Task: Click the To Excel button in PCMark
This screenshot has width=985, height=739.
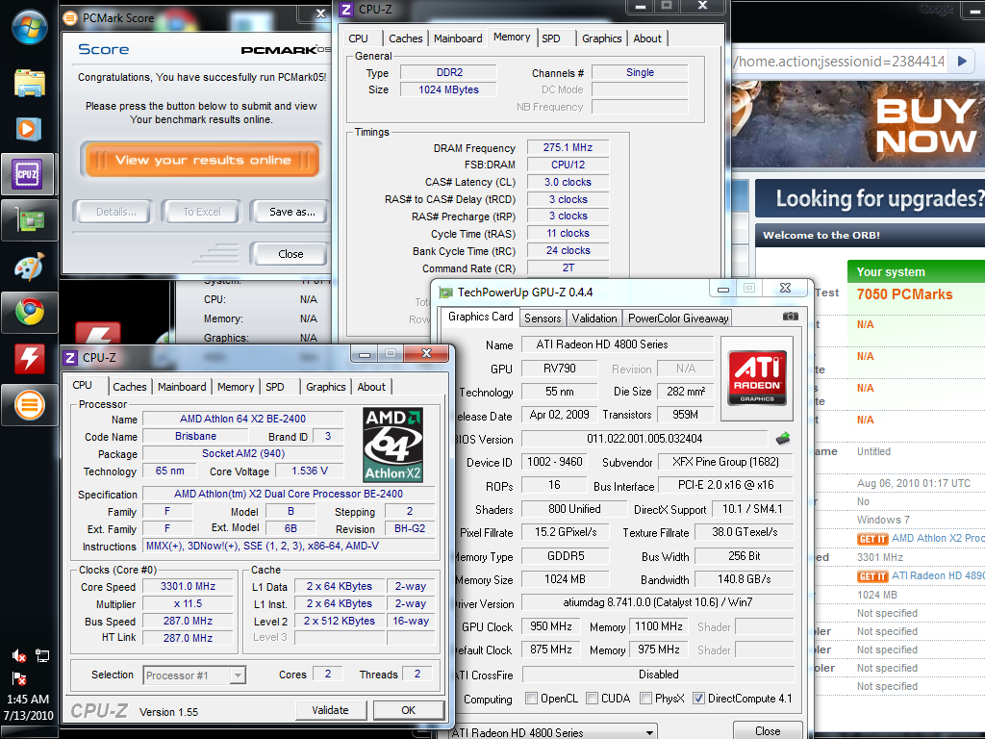Action: click(202, 212)
